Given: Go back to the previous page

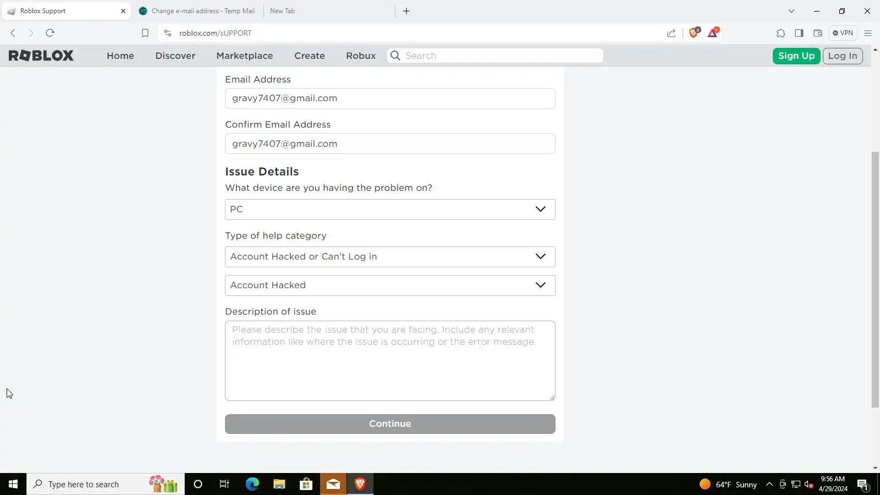Looking at the screenshot, I should coord(13,33).
